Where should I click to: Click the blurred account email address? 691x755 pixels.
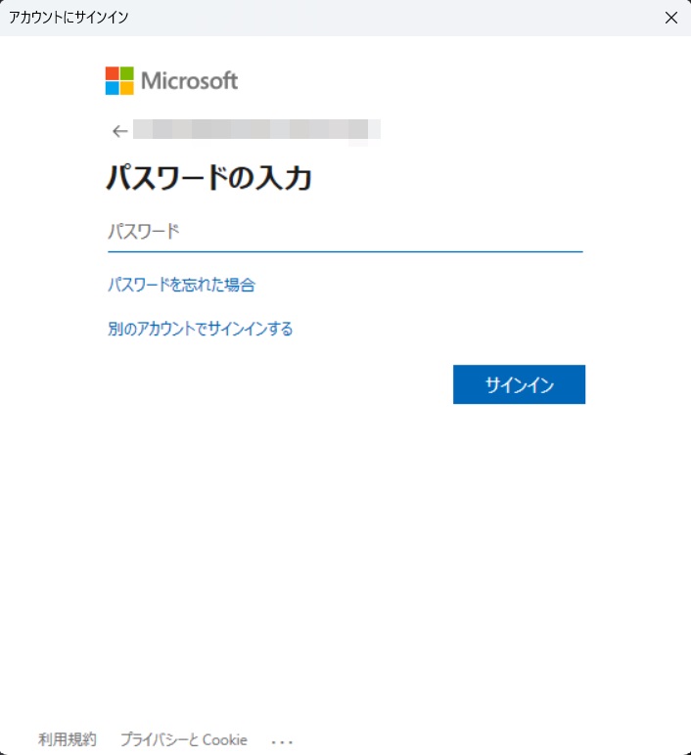click(x=256, y=130)
